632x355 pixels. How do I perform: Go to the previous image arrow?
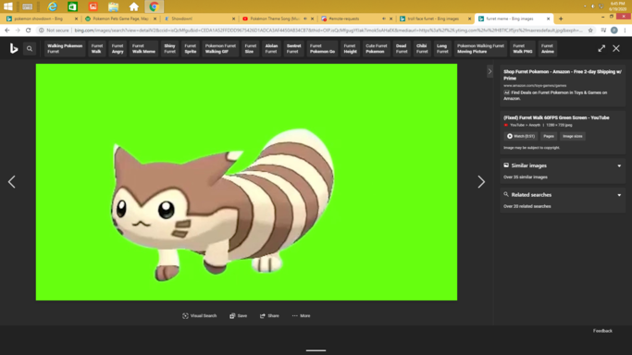[x=12, y=182]
